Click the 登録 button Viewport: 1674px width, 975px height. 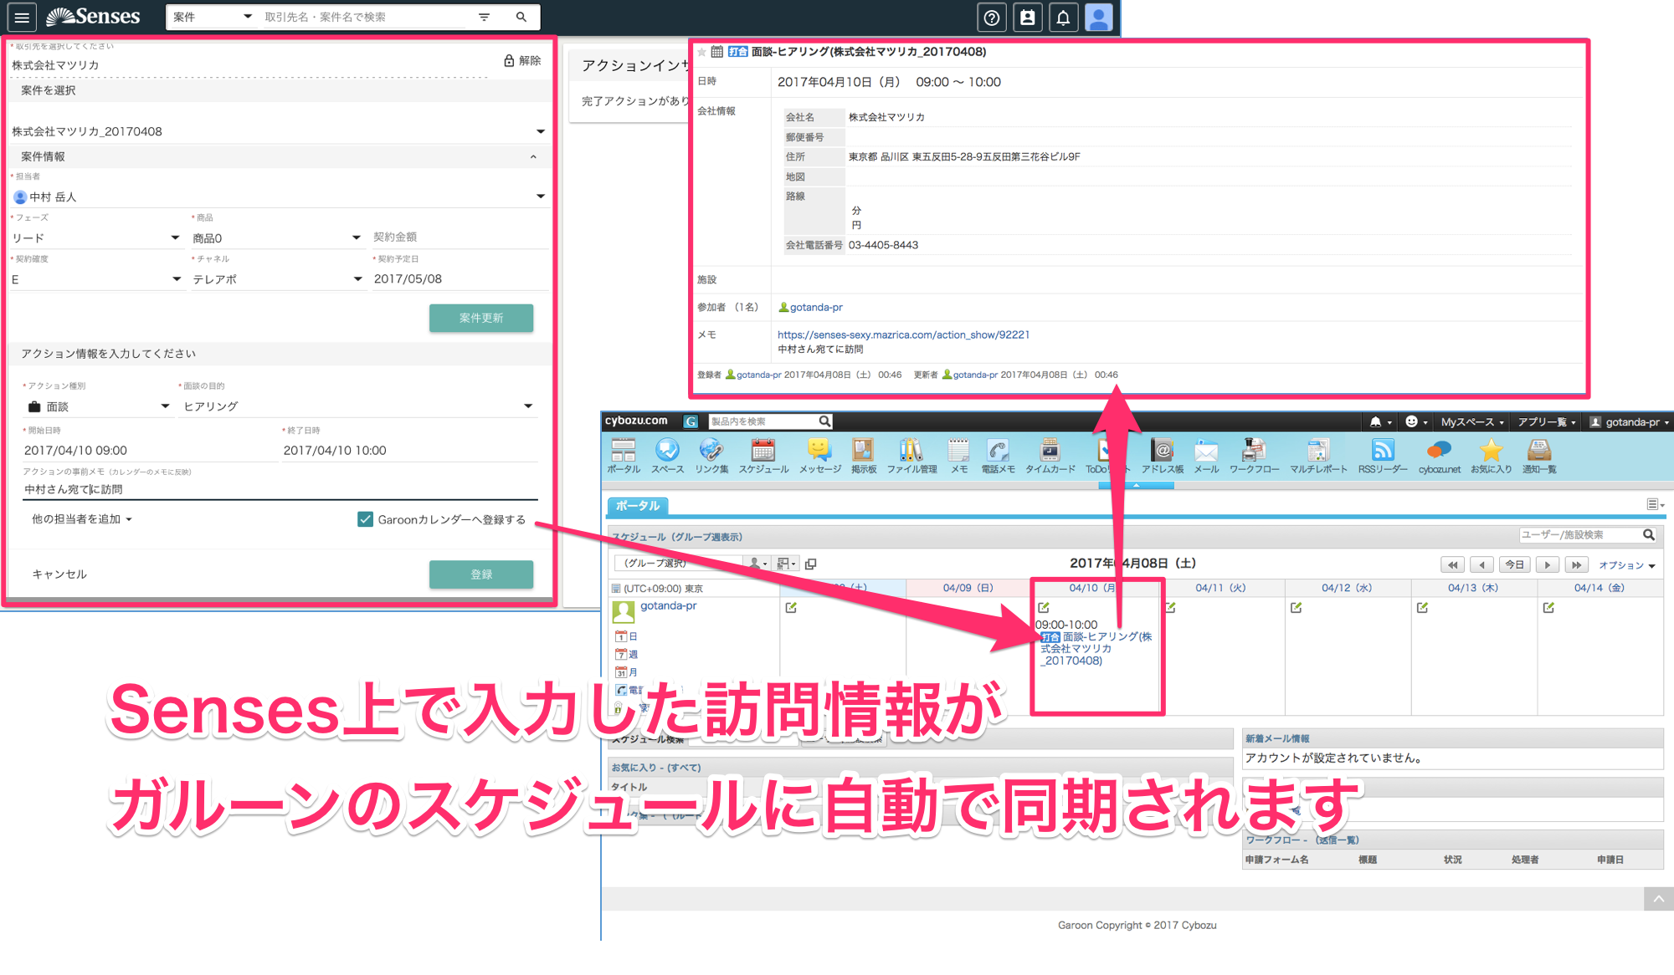481,574
